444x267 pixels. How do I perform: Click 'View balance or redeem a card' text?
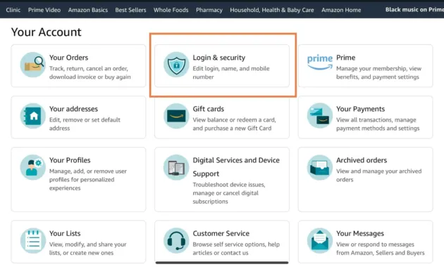tap(234, 124)
